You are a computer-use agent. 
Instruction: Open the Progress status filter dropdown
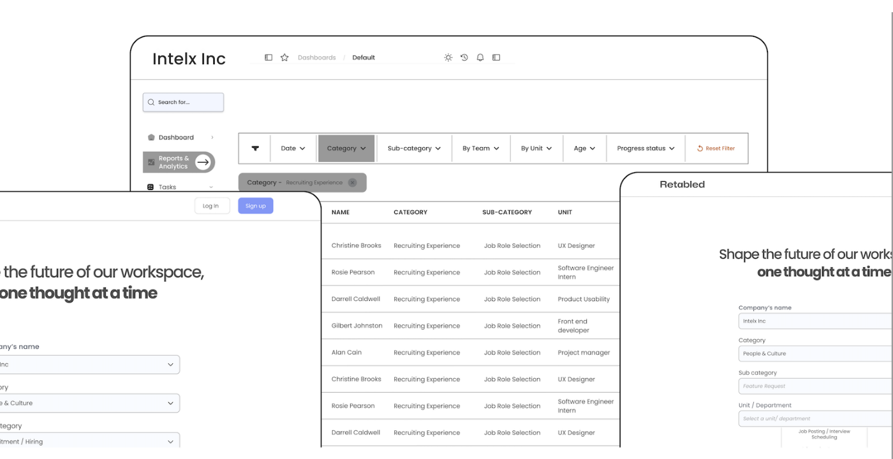[x=646, y=149]
